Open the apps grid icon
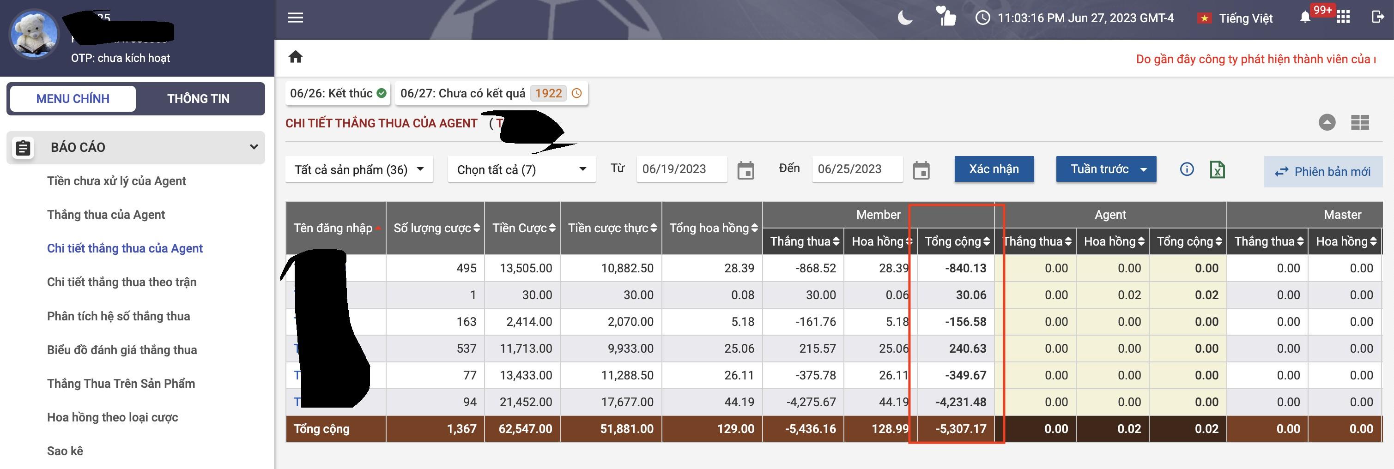This screenshot has height=469, width=1394. point(1343,17)
